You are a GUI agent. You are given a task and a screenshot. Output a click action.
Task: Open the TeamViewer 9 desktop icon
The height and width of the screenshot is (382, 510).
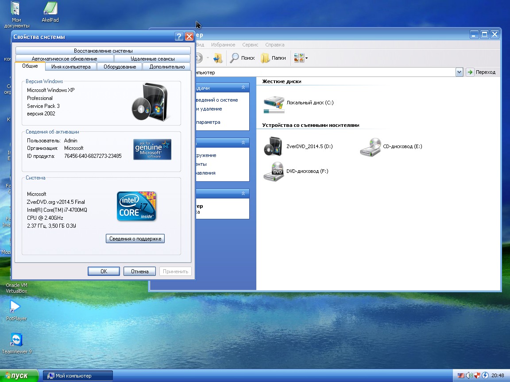point(16,340)
